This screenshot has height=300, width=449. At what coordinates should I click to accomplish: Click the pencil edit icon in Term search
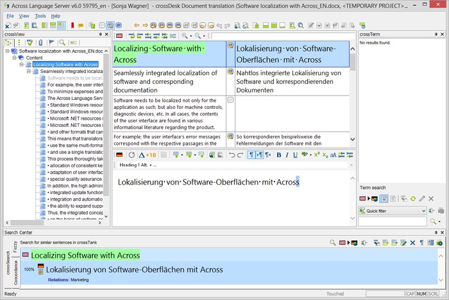point(422,198)
